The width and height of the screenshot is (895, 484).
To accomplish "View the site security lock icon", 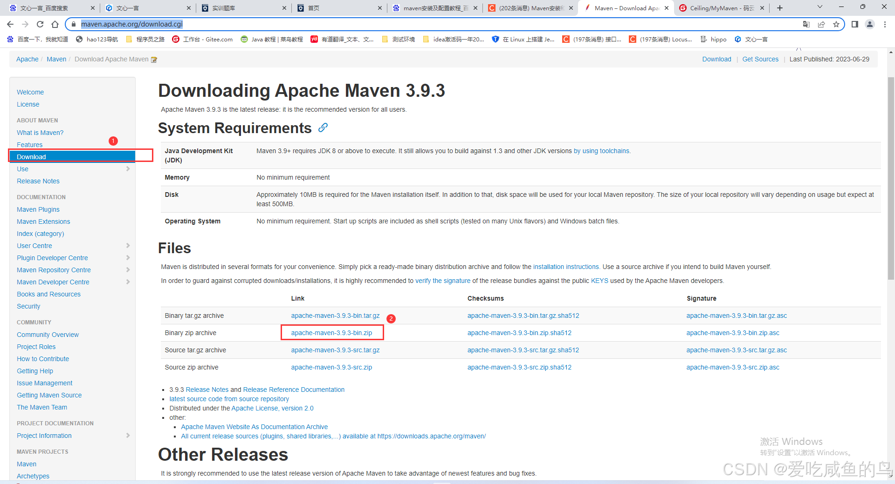I will pos(74,24).
